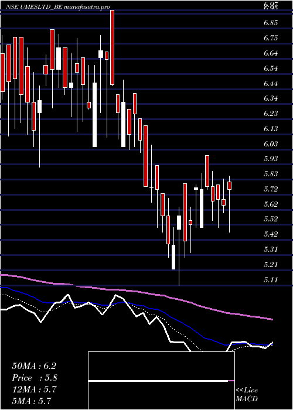
Task: Click the 50MA : 6.2 readout
Action: point(34,366)
